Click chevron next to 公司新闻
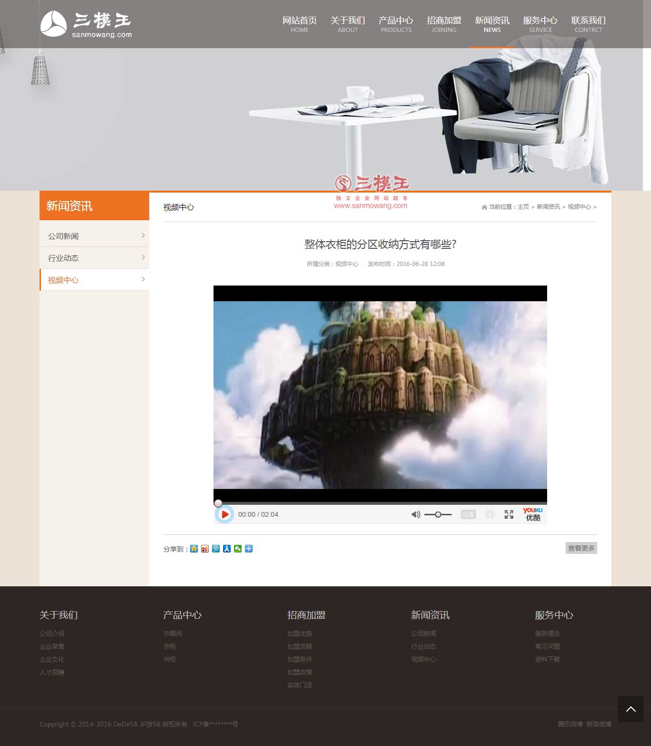 coord(143,235)
